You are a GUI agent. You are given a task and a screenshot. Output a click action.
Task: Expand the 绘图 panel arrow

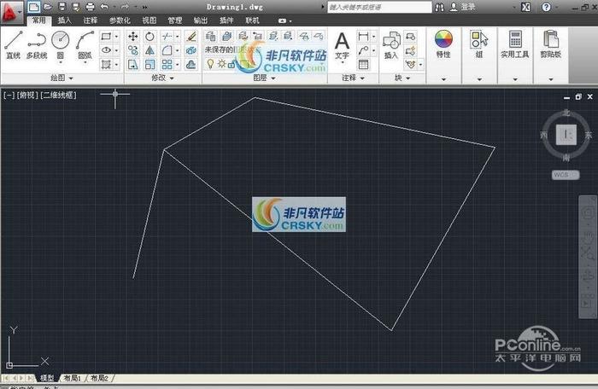coord(71,78)
